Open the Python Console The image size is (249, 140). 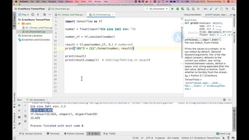[x=74, y=134]
